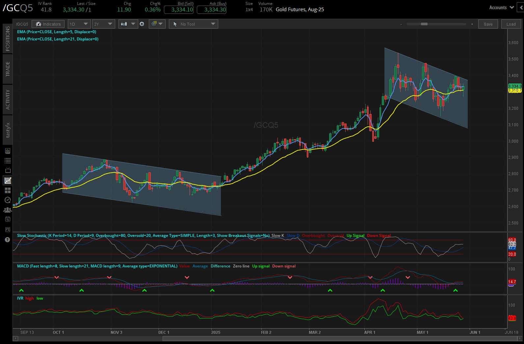The height and width of the screenshot is (344, 524).
Task: Collapse panel with top-right arrow button
Action: [520, 8]
